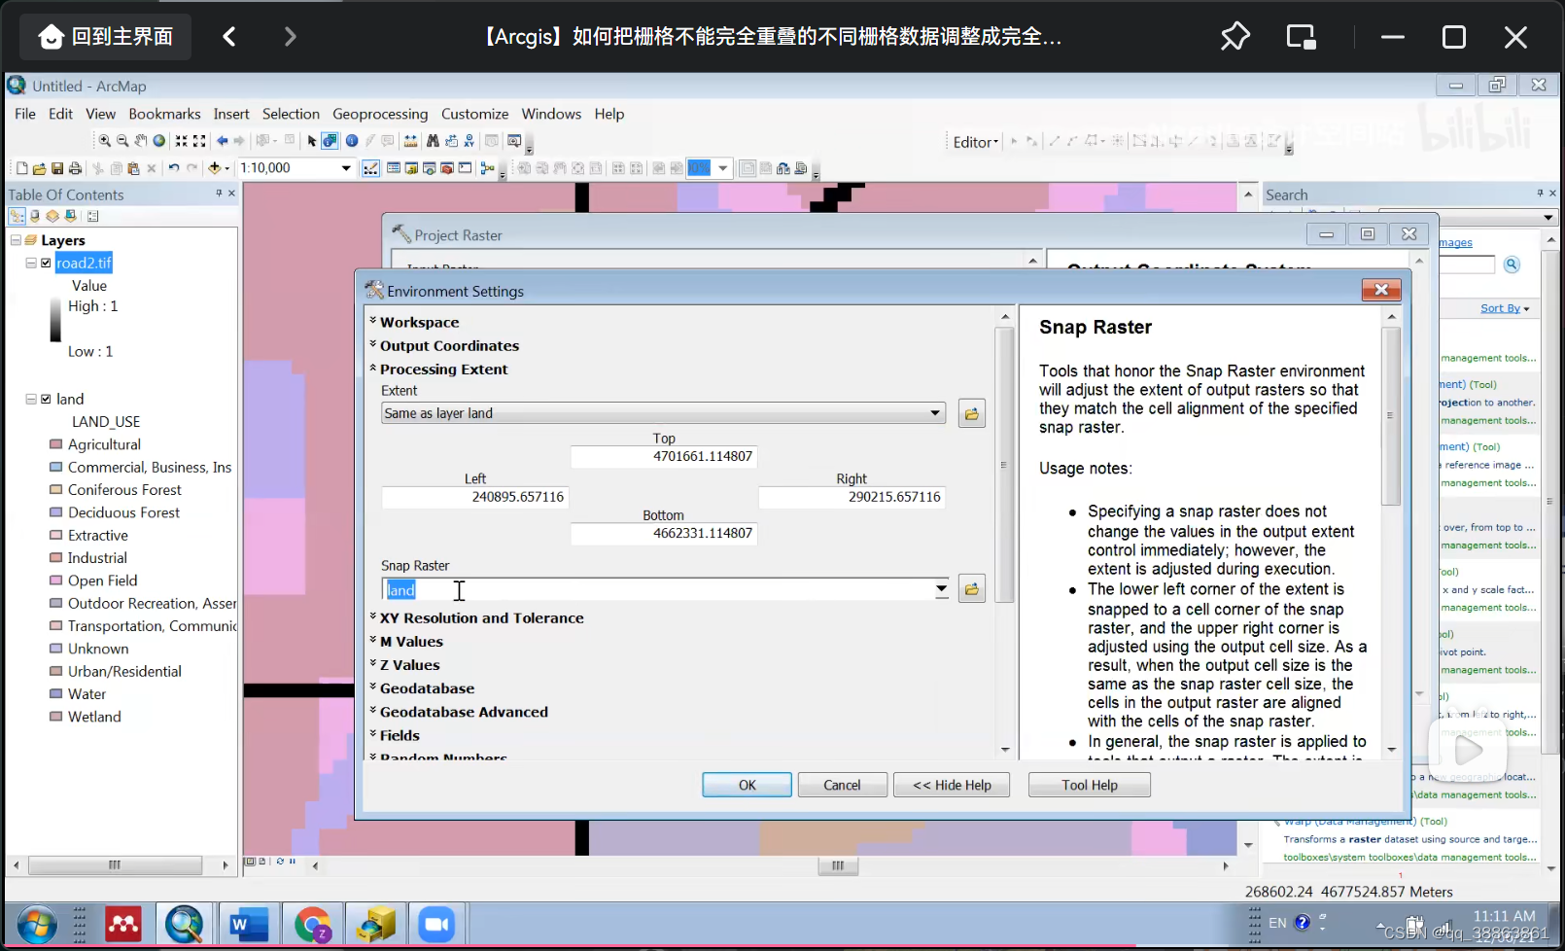This screenshot has width=1565, height=951.
Task: Collapse the road2.tif layer legend
Action: [31, 263]
